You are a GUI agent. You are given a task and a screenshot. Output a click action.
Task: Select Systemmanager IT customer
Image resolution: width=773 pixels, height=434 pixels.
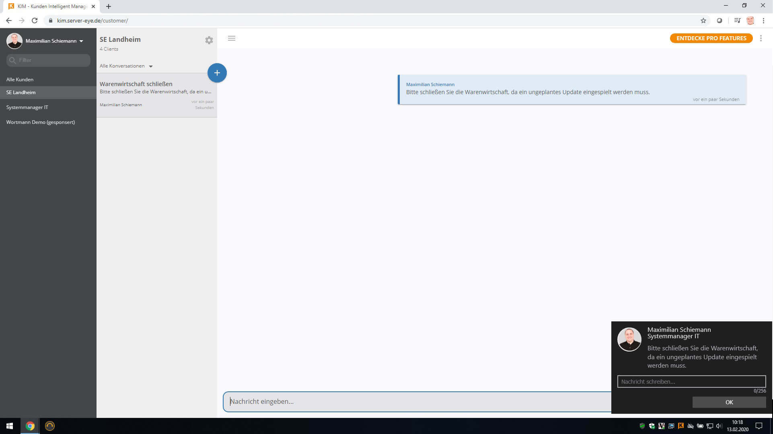tap(27, 107)
